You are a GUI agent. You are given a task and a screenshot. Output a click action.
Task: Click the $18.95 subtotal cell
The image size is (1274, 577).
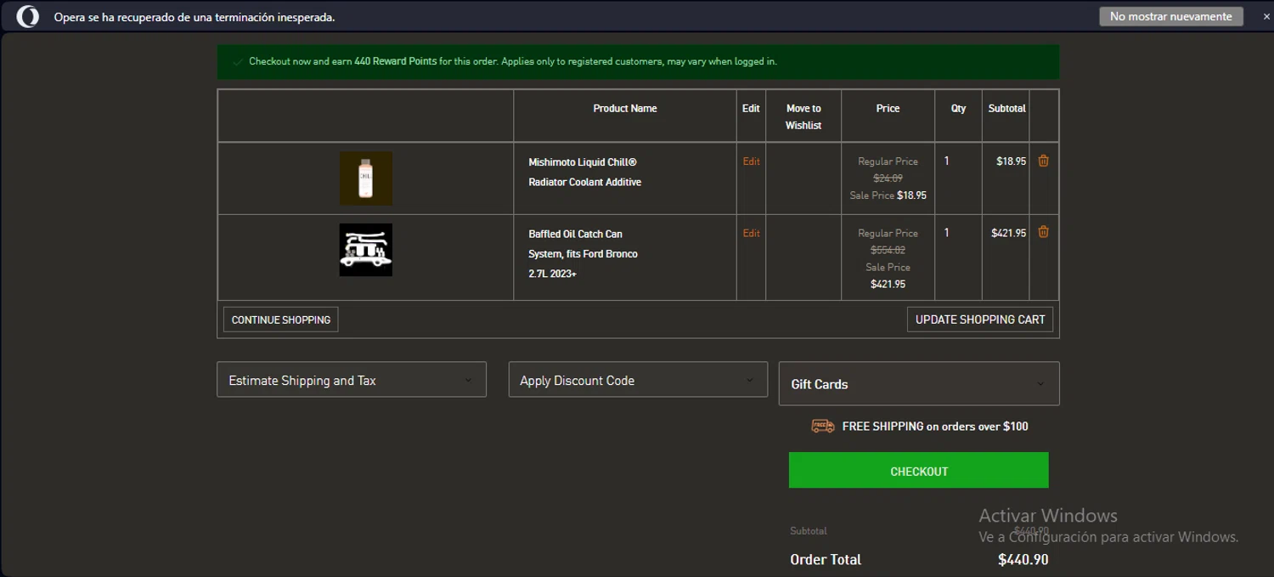(x=1011, y=161)
